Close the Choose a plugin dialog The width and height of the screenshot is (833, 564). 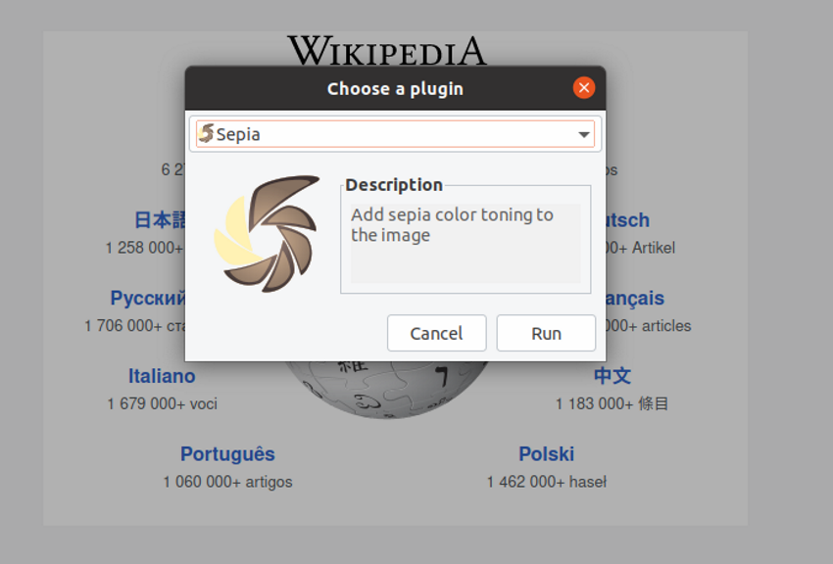click(x=584, y=87)
